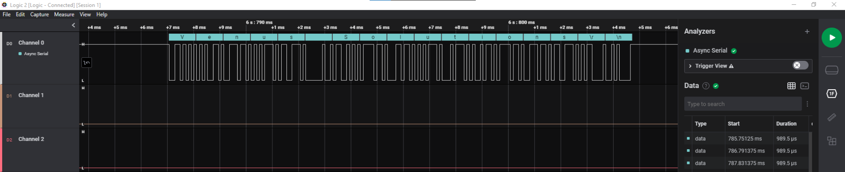
Task: Open the Measure menu
Action: tap(64, 14)
